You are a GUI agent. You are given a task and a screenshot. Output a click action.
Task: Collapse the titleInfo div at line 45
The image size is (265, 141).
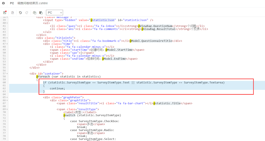(x=7, y=38)
